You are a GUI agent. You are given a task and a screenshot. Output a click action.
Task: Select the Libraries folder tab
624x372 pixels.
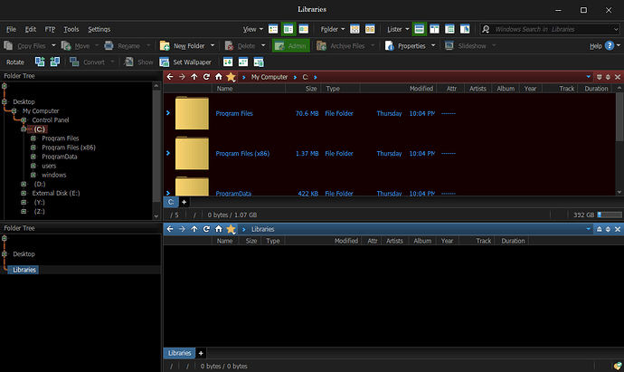pyautogui.click(x=179, y=353)
